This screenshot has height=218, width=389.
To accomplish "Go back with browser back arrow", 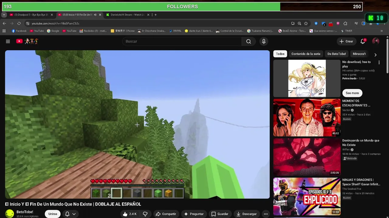I will coord(4,23).
